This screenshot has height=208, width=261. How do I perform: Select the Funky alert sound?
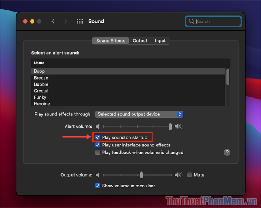click(x=128, y=97)
